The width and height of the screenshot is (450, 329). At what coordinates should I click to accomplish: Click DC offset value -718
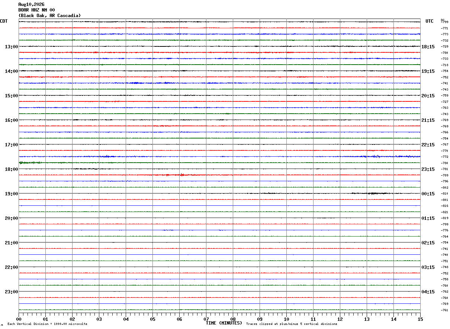[x=444, y=65]
